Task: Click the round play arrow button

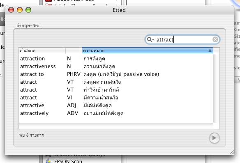Action: [x=214, y=138]
